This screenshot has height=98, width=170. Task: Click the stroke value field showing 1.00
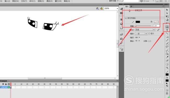[156, 26]
